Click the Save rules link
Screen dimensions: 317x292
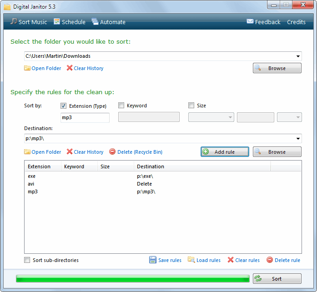click(170, 260)
